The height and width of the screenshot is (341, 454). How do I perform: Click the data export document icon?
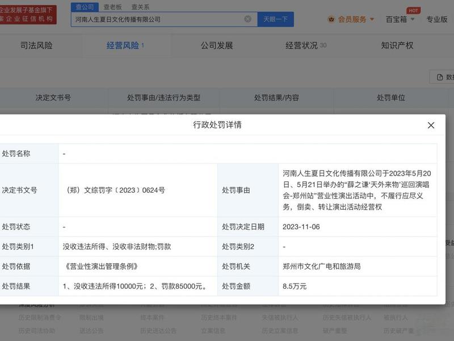point(440,77)
